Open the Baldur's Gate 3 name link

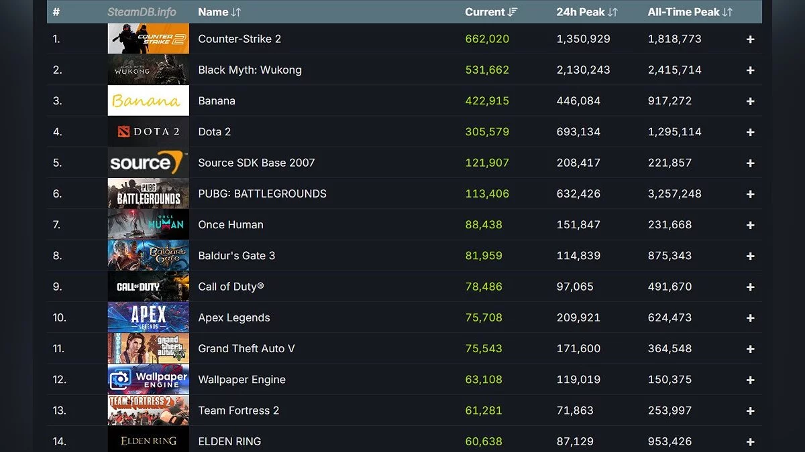click(237, 255)
